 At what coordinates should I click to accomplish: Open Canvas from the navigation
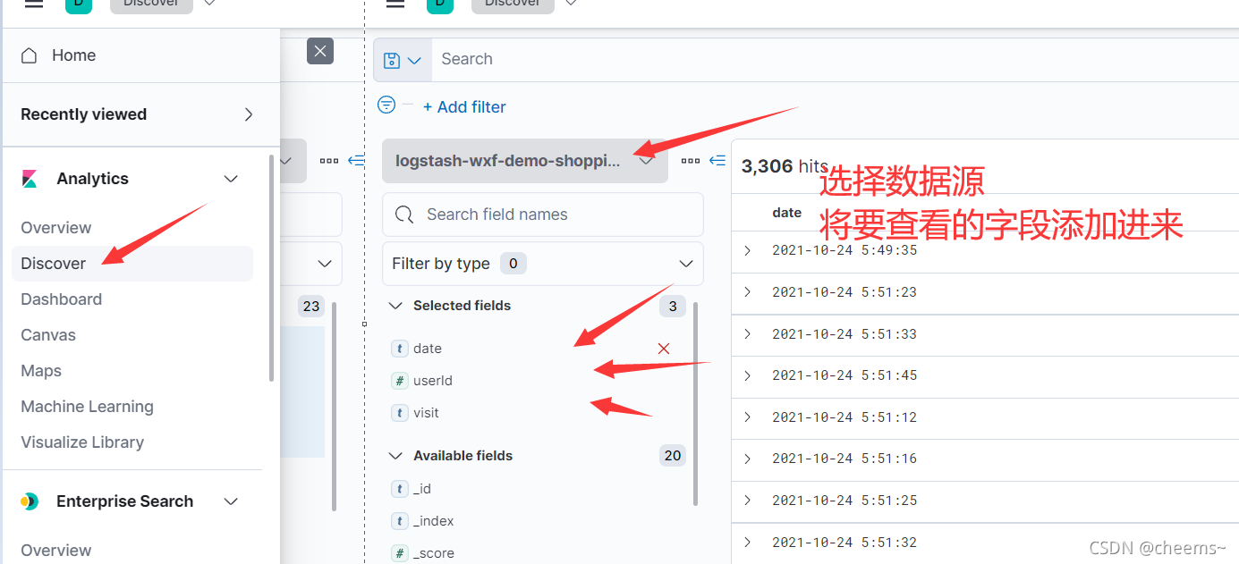(x=48, y=335)
